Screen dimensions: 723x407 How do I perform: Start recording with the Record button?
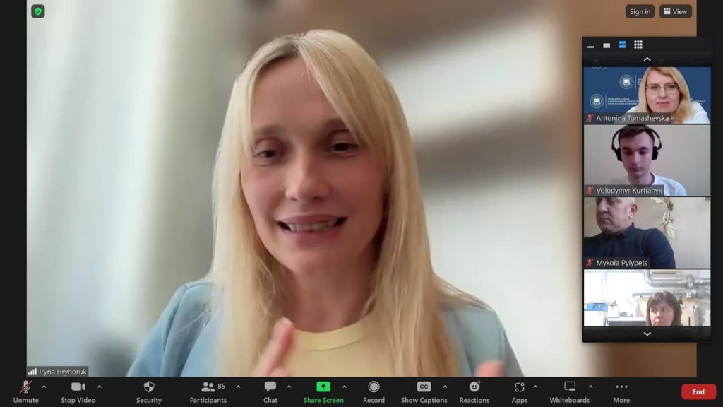point(374,391)
